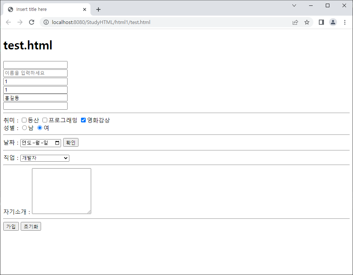The width and height of the screenshot is (353, 275).
Task: Check the 프로그래밍 hobby checkbox
Action: click(45, 120)
